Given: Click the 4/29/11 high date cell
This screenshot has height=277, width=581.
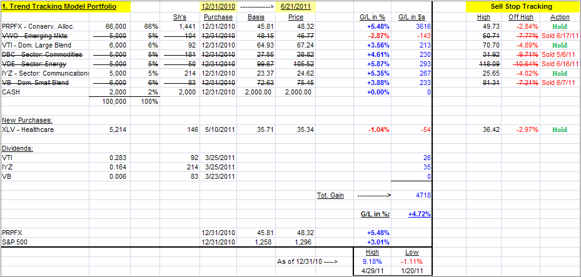Looking at the screenshot, I should click(x=372, y=271).
